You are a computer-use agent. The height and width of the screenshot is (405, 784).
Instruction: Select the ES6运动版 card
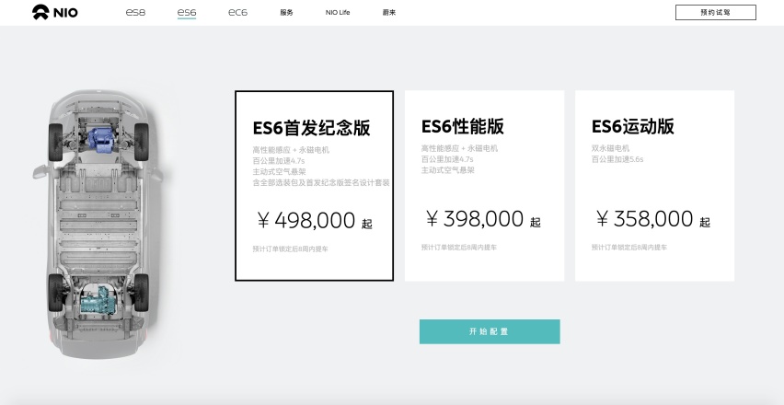(x=654, y=186)
